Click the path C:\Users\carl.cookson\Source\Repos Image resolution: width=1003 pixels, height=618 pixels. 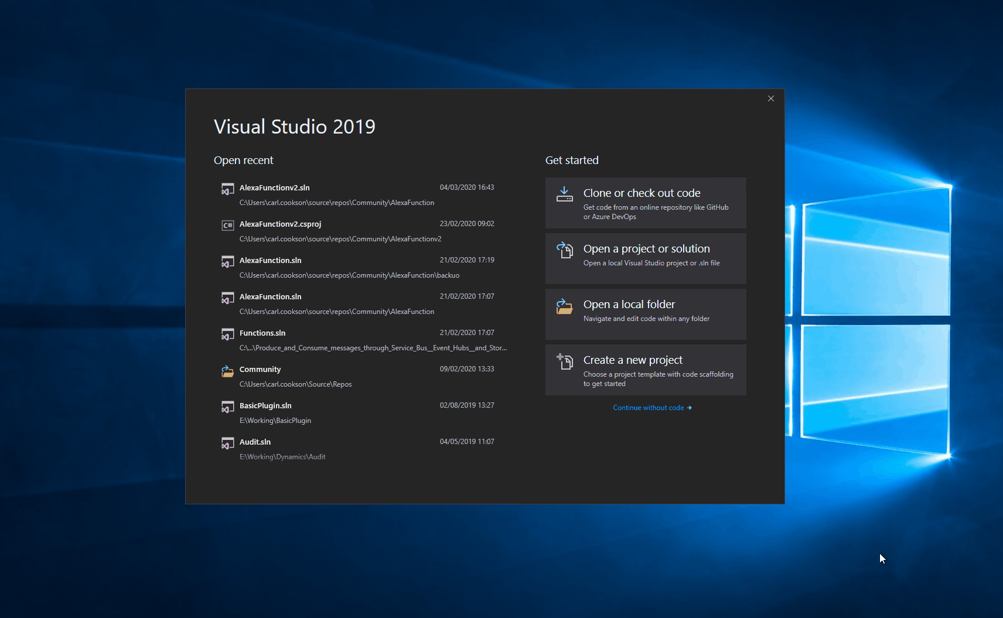[x=296, y=384]
